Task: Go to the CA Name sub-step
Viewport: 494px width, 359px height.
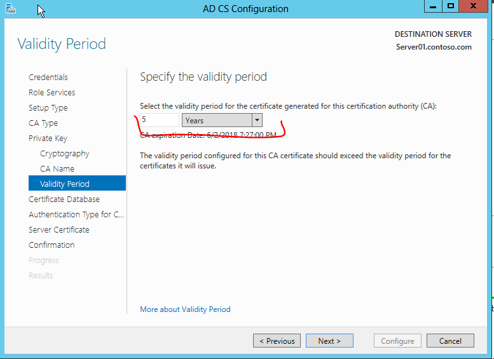Action: tap(57, 169)
